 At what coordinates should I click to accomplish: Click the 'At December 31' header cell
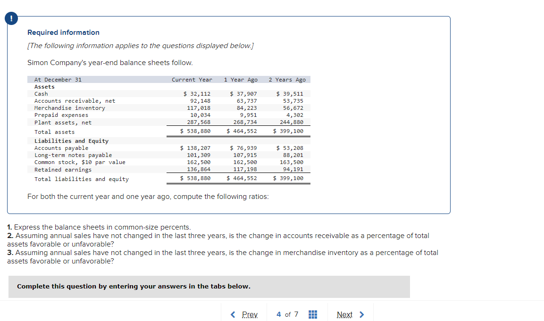58,80
